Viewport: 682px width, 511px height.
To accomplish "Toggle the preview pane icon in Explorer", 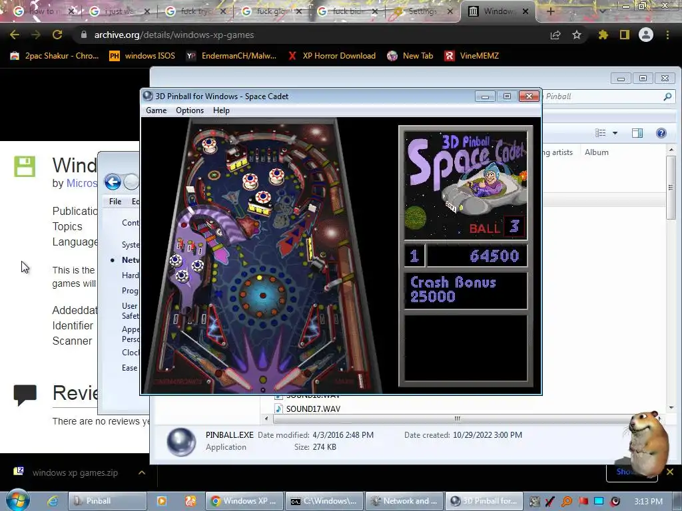I will point(637,133).
